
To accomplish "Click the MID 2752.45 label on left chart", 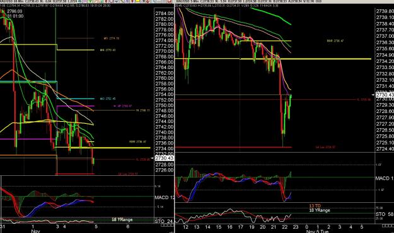I will (108, 99).
